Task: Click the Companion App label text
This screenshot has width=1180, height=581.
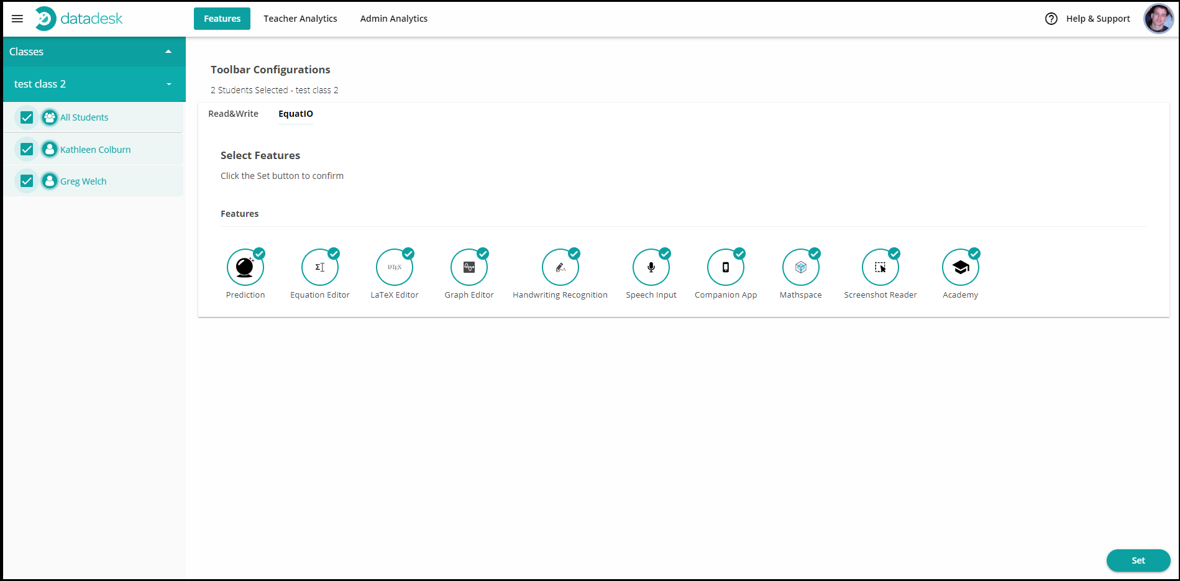Action: (726, 295)
